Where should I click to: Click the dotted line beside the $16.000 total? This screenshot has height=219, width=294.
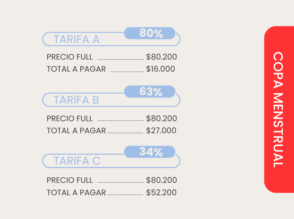pos(127,71)
